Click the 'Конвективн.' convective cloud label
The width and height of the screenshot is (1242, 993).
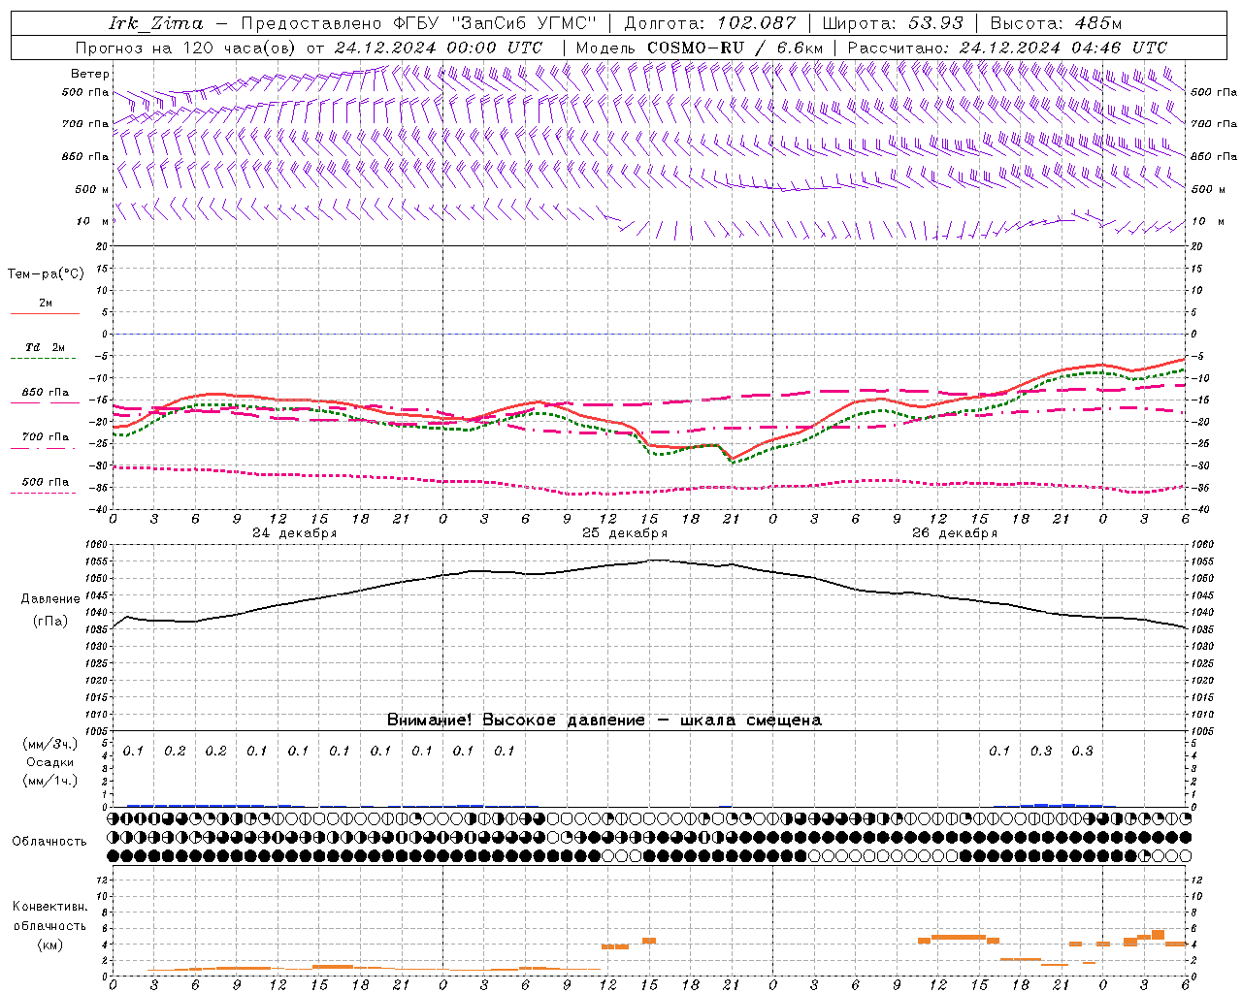point(50,907)
